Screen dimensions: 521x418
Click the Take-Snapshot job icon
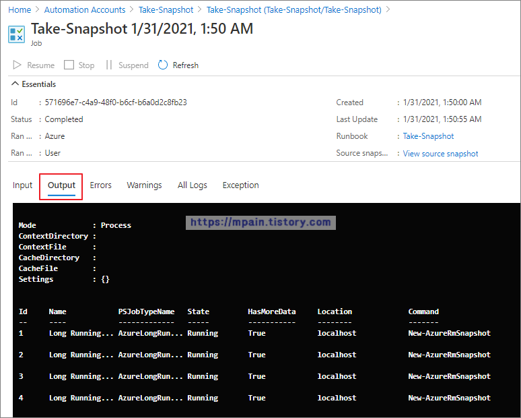point(16,34)
